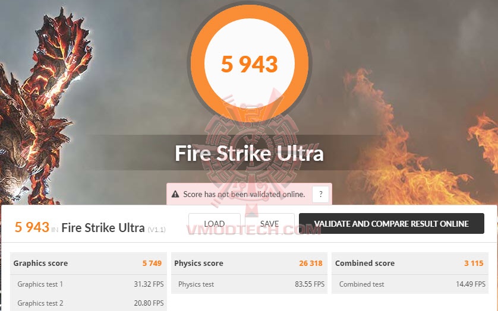
Task: Click the V1.1 version label
Action: 156,230
